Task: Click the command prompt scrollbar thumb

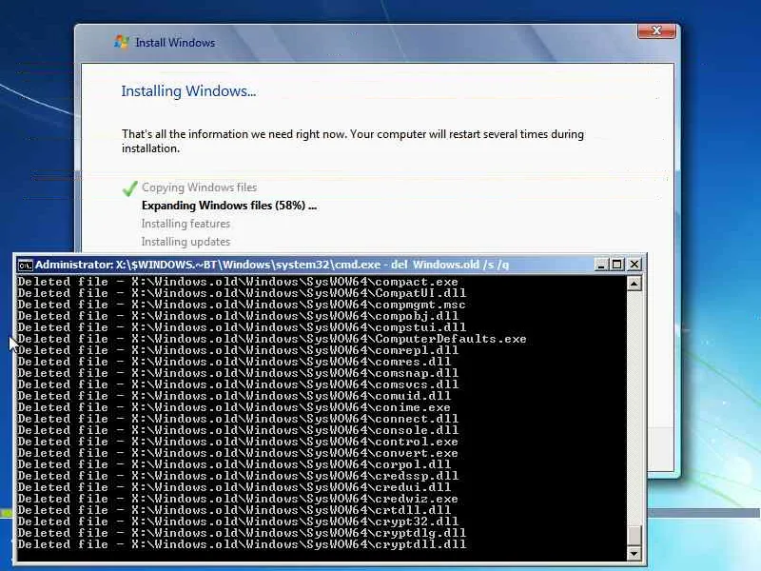Action: pyautogui.click(x=634, y=536)
